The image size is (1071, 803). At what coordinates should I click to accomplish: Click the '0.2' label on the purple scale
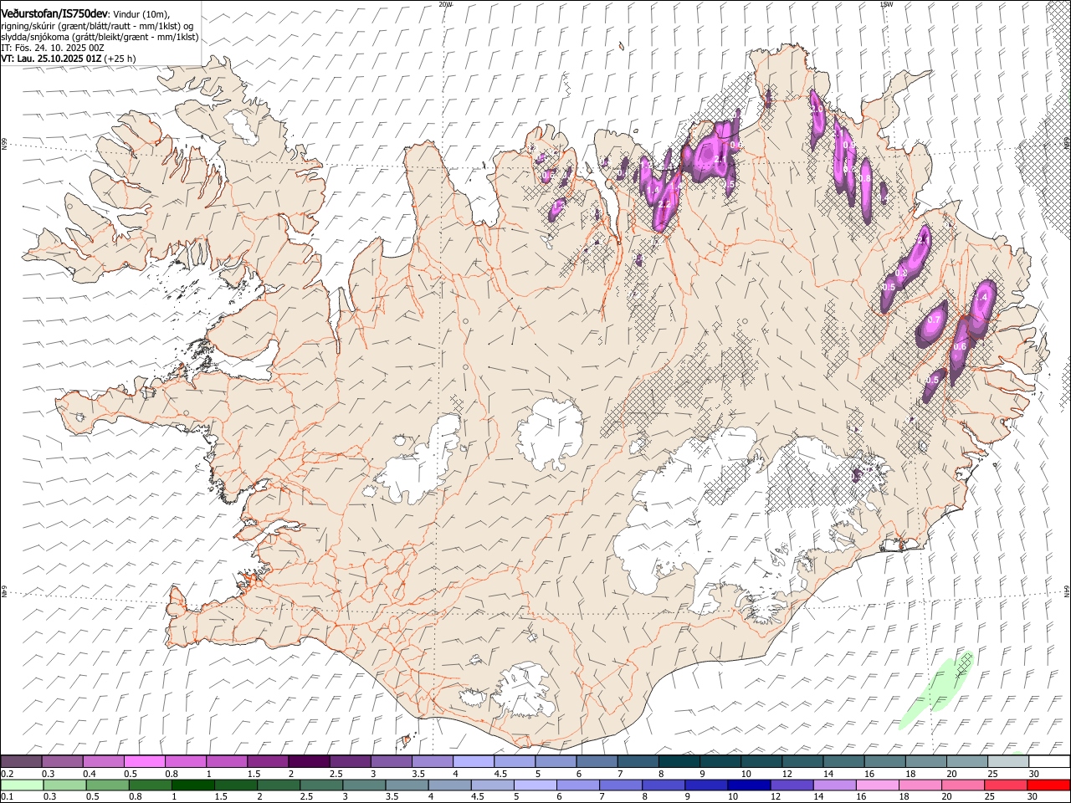(7, 774)
